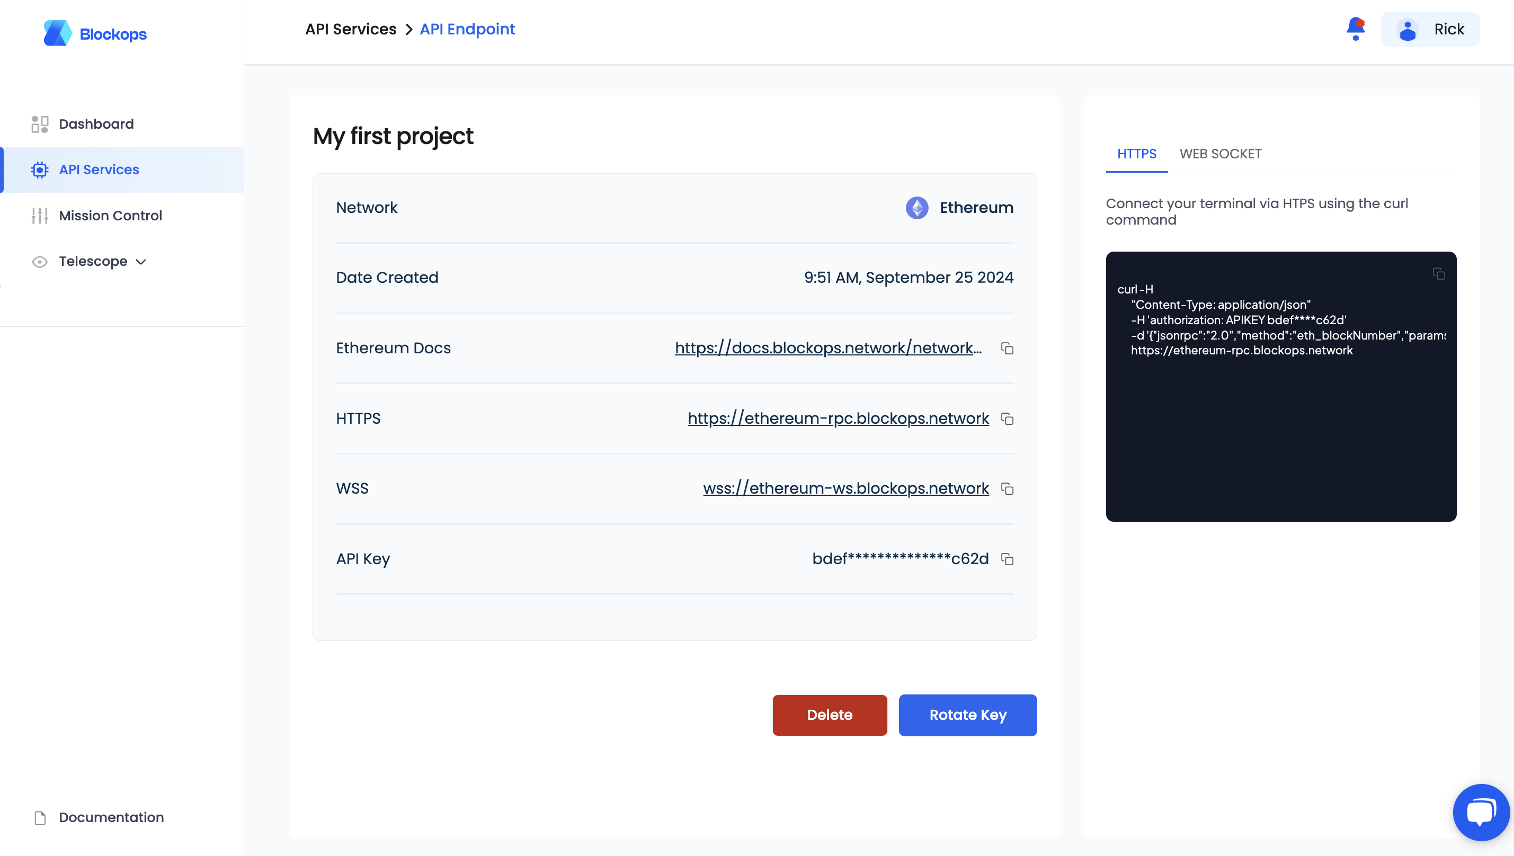
Task: Copy the curl command snippet
Action: (1438, 274)
